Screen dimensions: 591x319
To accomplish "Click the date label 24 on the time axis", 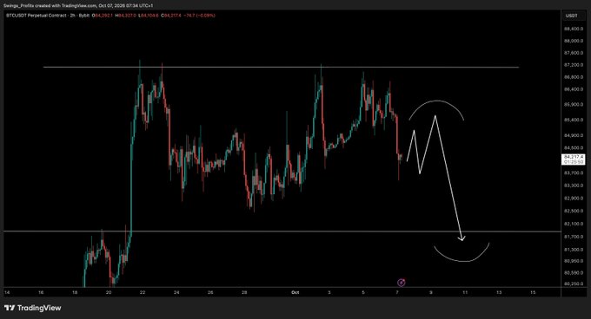I will click(x=176, y=292).
